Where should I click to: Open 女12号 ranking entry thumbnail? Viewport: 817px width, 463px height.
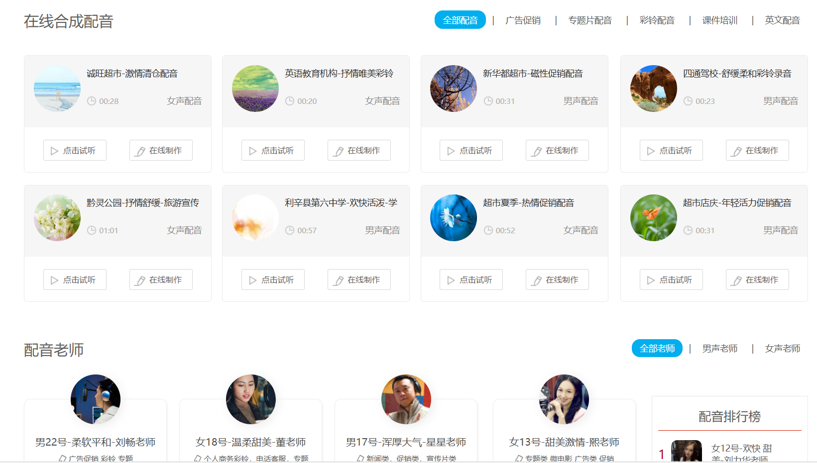click(x=686, y=452)
